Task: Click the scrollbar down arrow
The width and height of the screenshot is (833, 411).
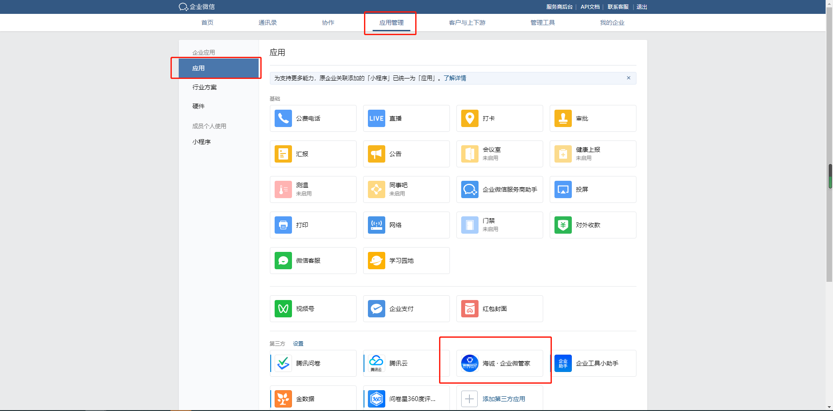Action: pos(830,408)
